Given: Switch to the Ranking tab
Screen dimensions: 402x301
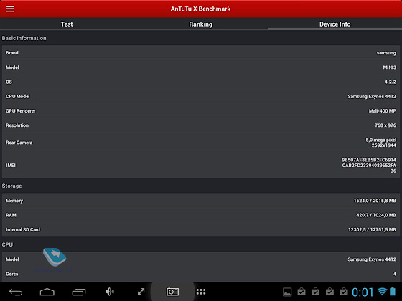Looking at the screenshot, I should click(x=201, y=24).
